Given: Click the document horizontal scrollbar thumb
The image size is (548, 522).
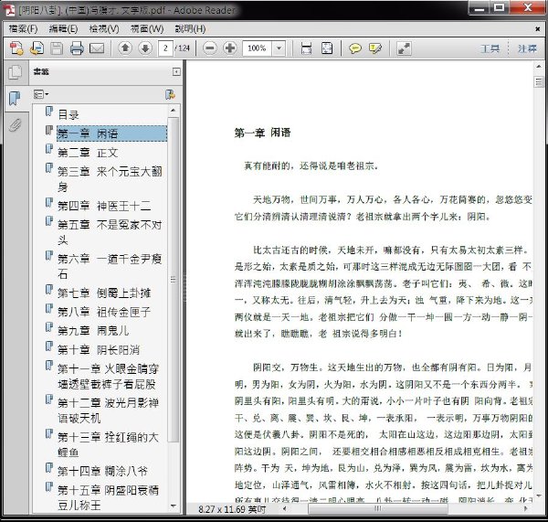Looking at the screenshot, I should [x=378, y=508].
